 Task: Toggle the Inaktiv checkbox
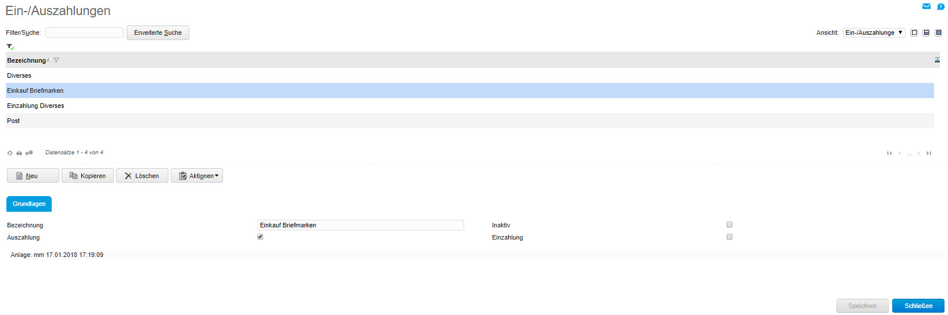pyautogui.click(x=730, y=225)
